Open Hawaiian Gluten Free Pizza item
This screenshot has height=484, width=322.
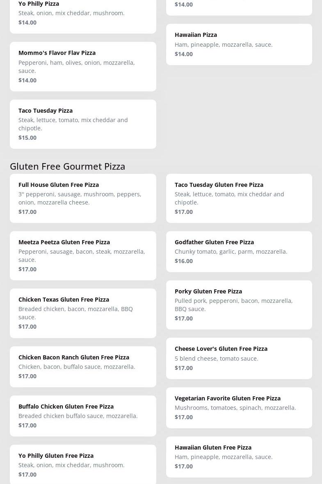pyautogui.click(x=239, y=457)
